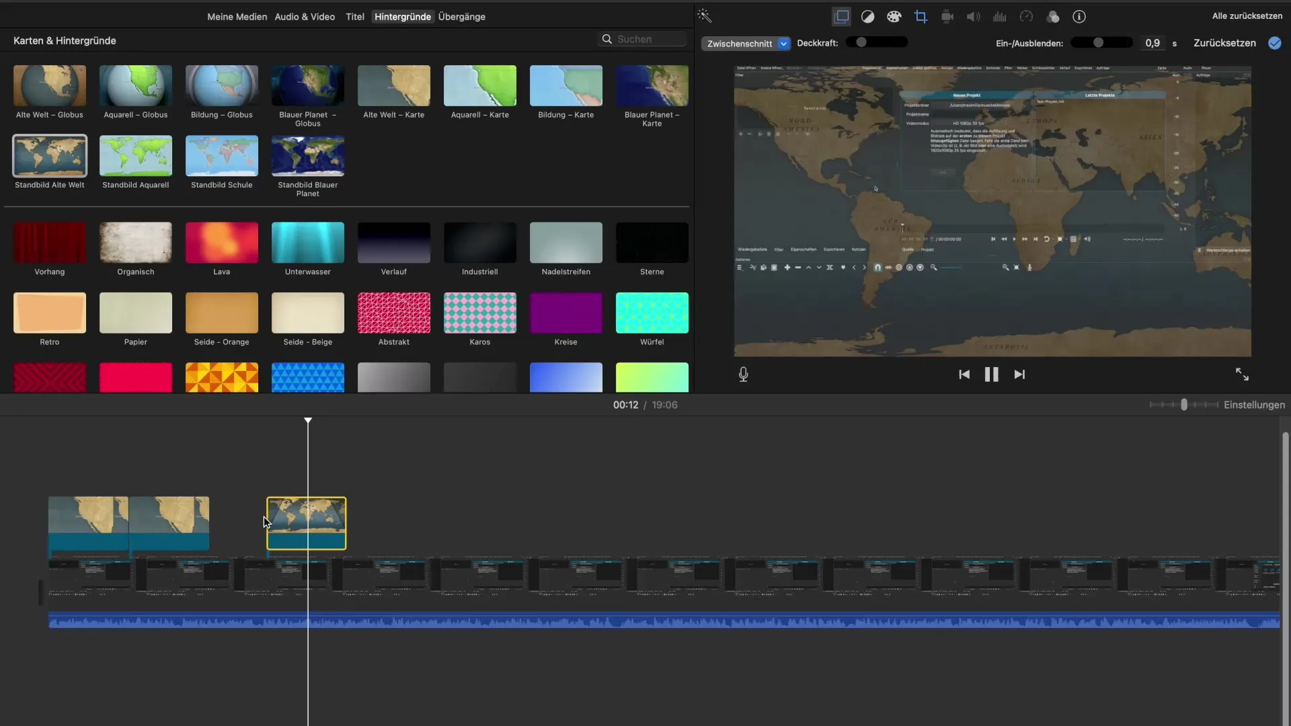Click Zurücksetzen button
This screenshot has height=726, width=1291.
[x=1224, y=43]
